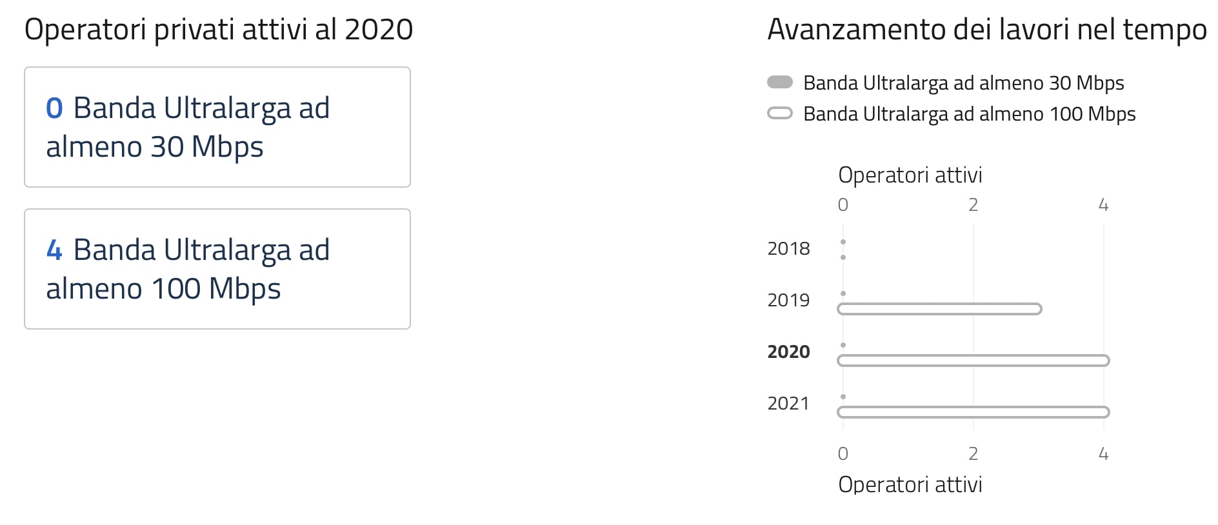Toggle the 'Banda Ultralarga ad almeno 100 Mbps' legend label
Image resolution: width=1218 pixels, height=525 pixels.
pos(969,114)
